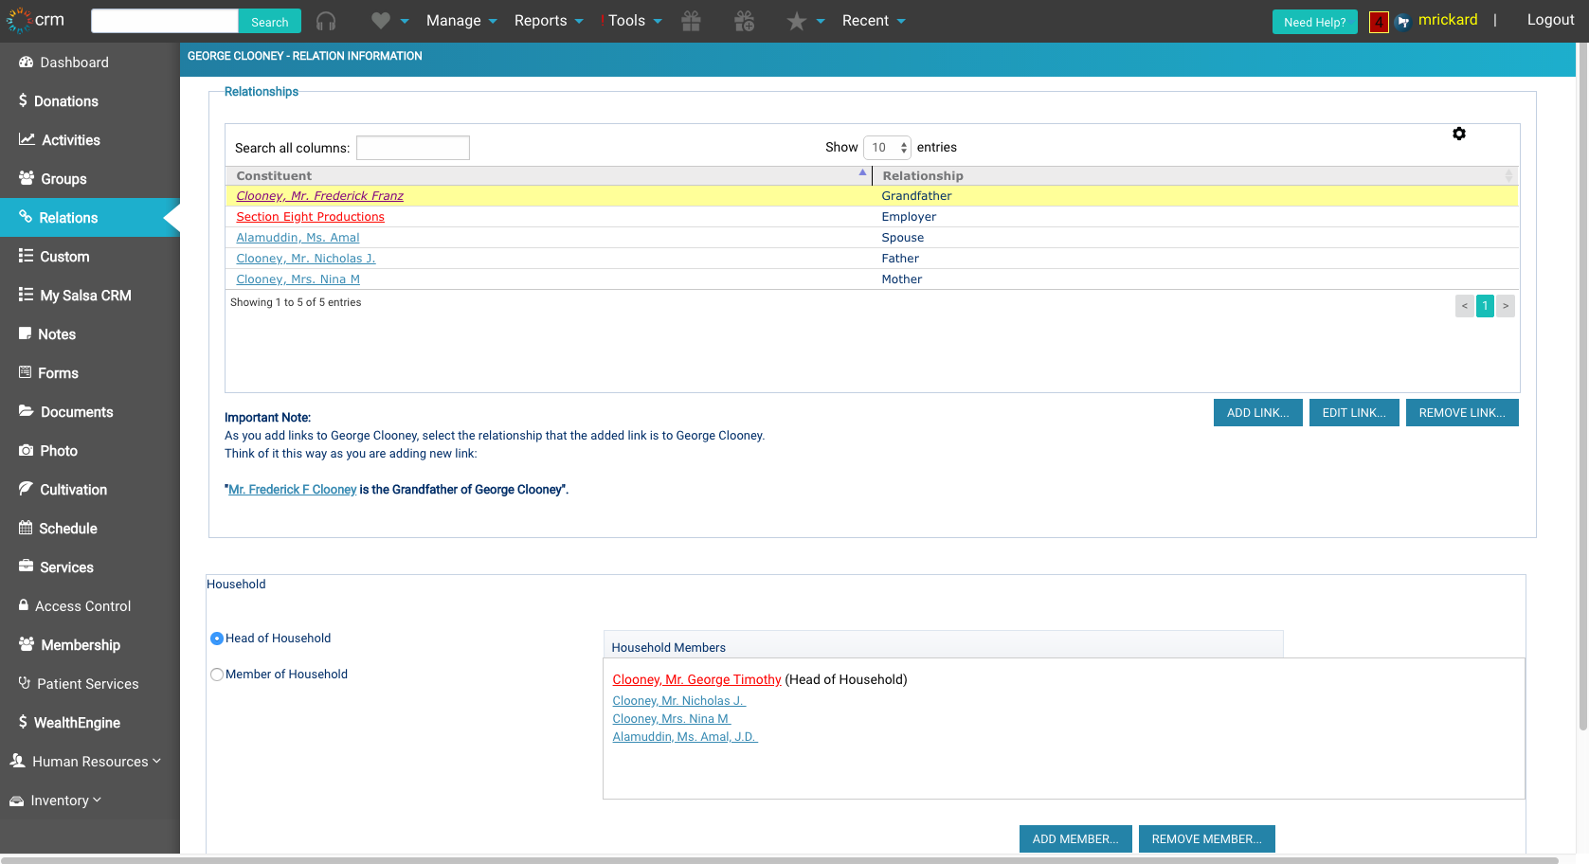The image size is (1589, 864).
Task: Click the red notification badge icon
Action: 1379,22
